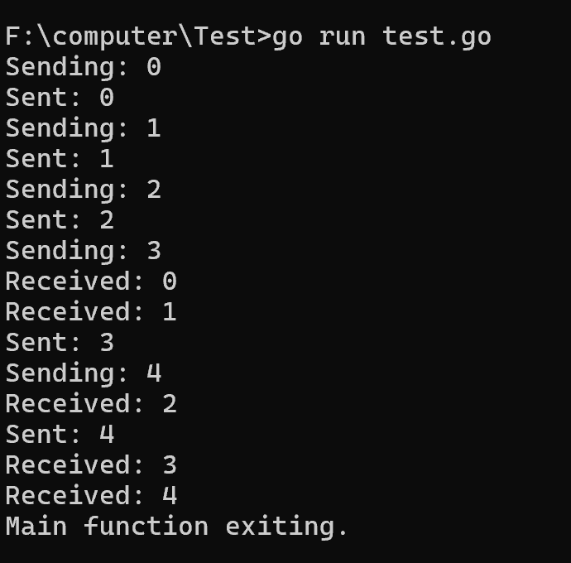Image resolution: width=571 pixels, height=563 pixels.
Task: Place cursor on 'Received: 4' line
Action: (91, 496)
